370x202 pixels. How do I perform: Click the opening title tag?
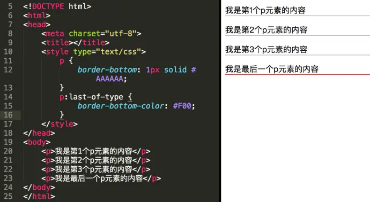57,43
